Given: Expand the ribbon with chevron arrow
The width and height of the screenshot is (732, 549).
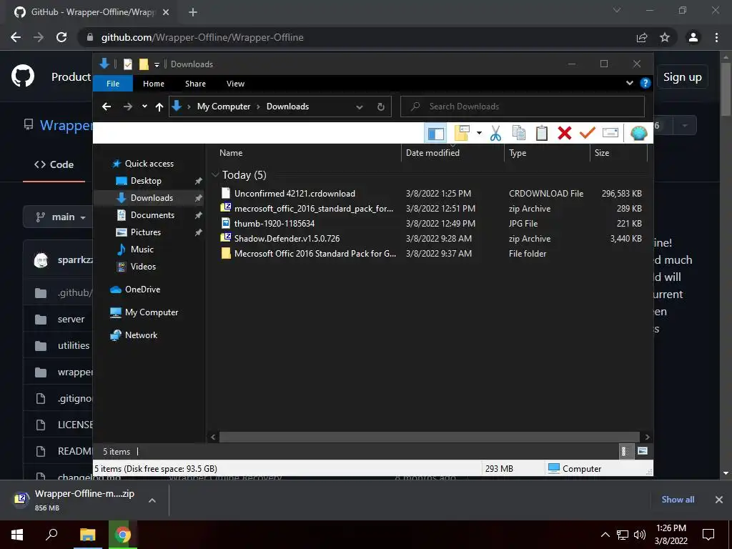Looking at the screenshot, I should coord(629,83).
